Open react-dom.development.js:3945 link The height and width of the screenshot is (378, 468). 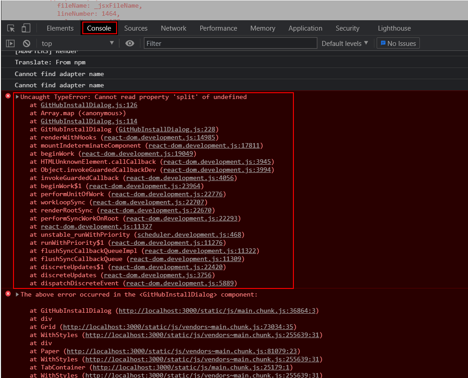(x=217, y=162)
